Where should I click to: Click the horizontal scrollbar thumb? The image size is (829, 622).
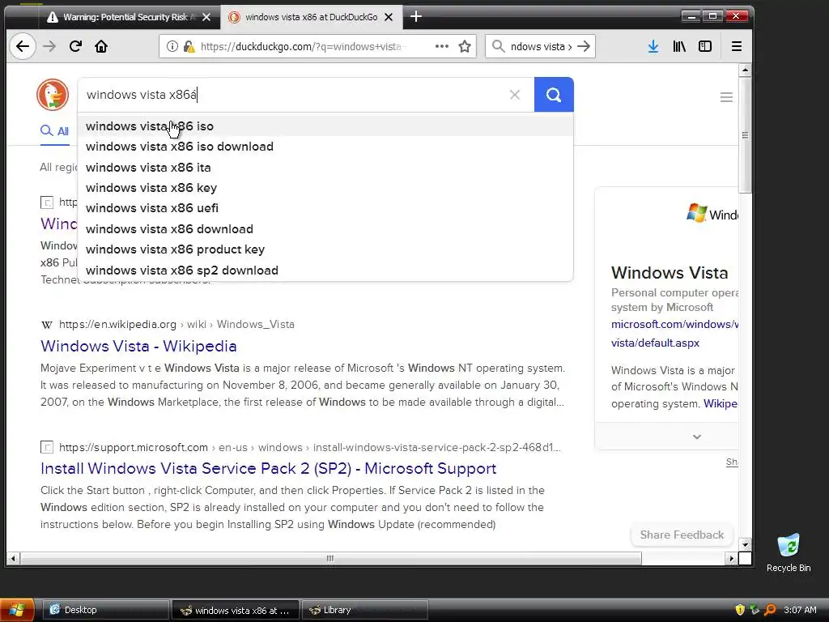point(330,558)
